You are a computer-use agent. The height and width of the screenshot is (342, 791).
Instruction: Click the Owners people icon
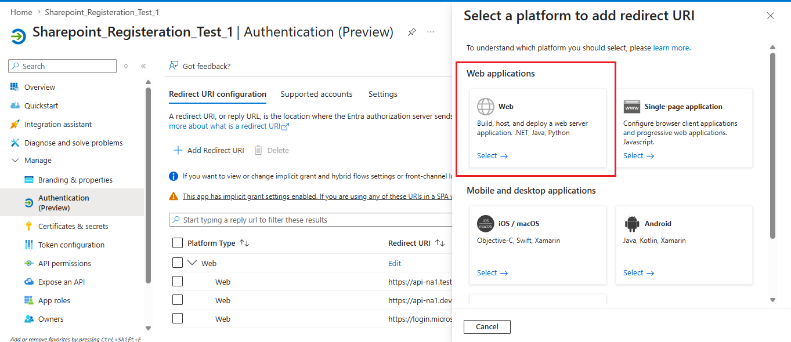[x=29, y=319]
